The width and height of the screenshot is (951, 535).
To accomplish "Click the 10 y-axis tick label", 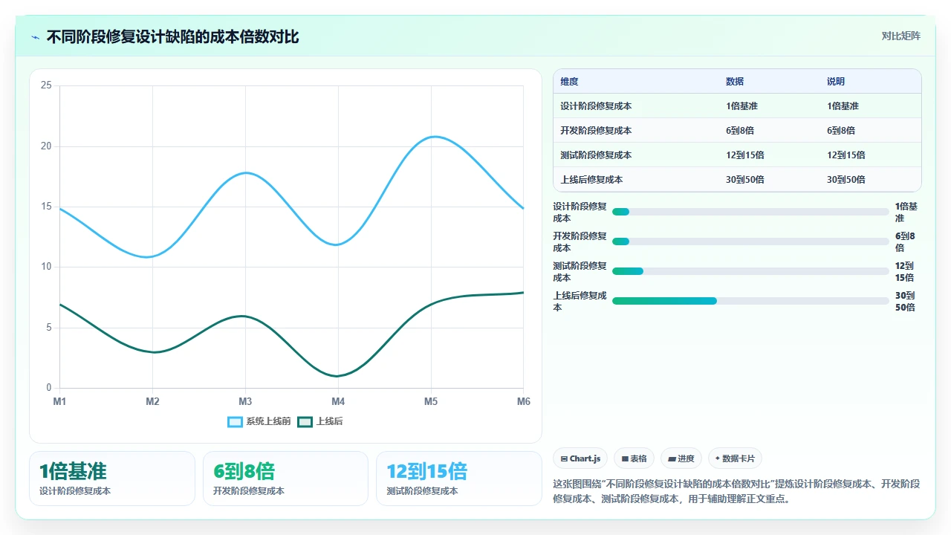I will pyautogui.click(x=46, y=267).
